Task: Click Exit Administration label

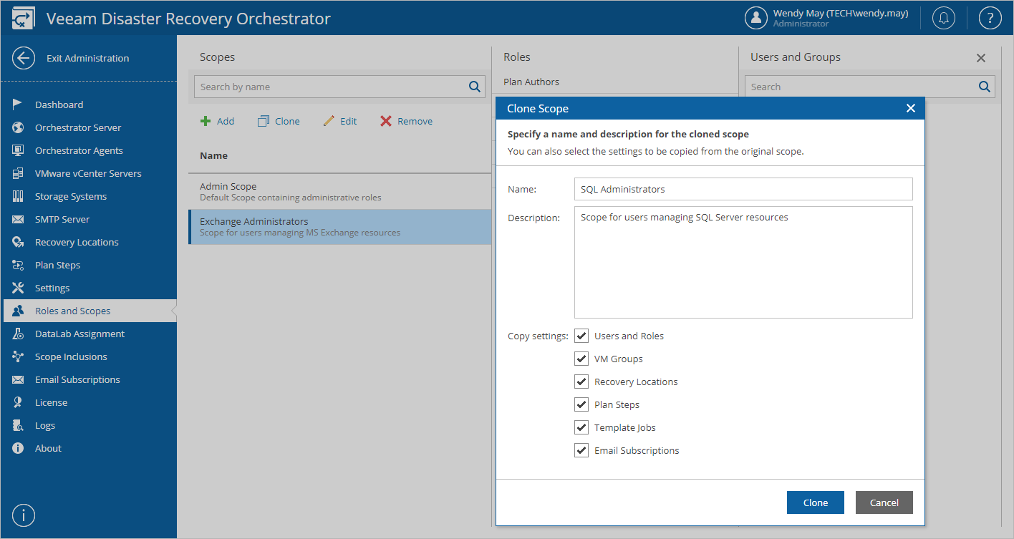Action: (x=88, y=58)
